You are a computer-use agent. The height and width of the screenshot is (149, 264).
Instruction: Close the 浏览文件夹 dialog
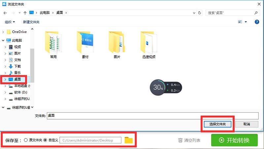tap(259, 4)
